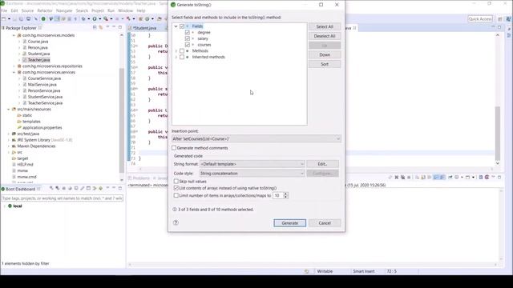Click the local node green icon
Screen dimensions: 513x288
pyautogui.click(x=10, y=206)
